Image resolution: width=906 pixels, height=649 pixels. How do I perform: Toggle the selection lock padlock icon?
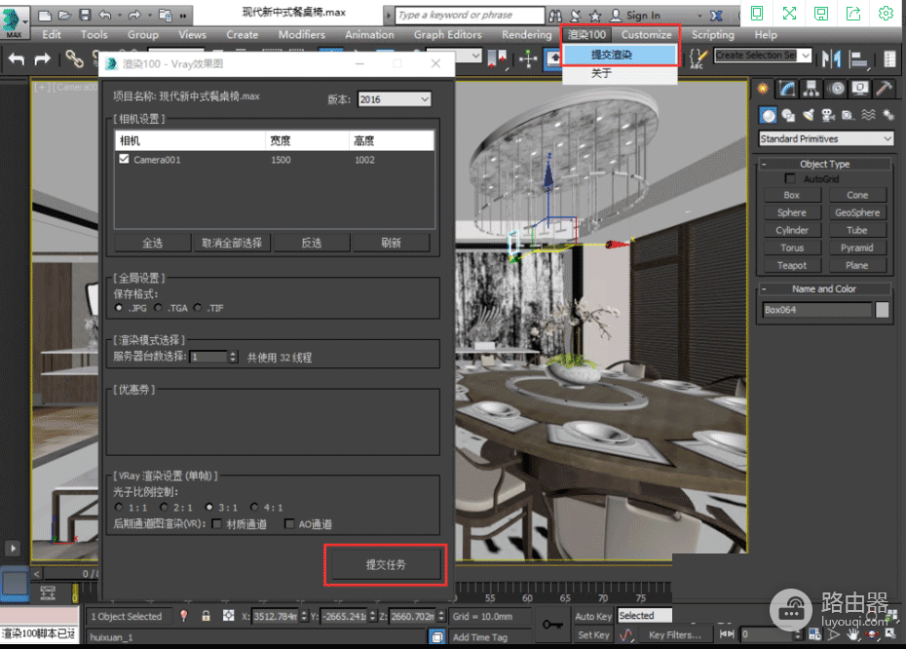pos(206,616)
